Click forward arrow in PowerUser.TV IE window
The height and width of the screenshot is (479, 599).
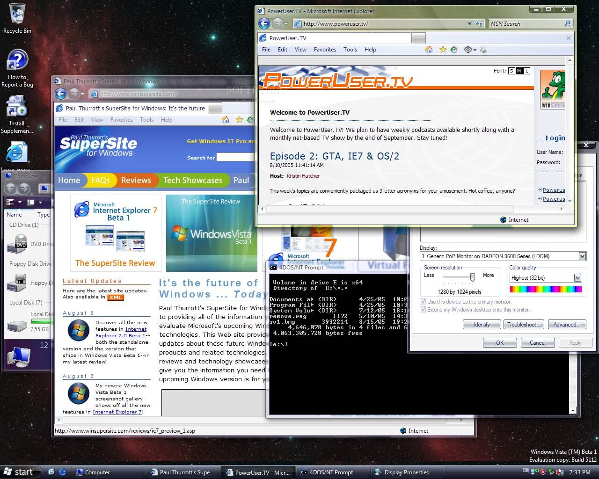coord(277,23)
